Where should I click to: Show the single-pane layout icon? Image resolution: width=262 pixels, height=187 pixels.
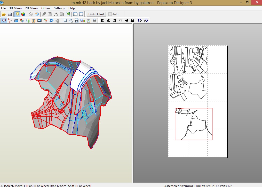81,14
